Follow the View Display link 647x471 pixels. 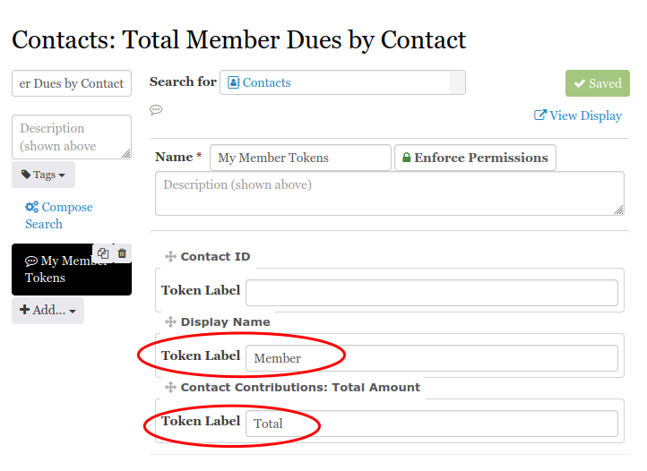pyautogui.click(x=578, y=116)
